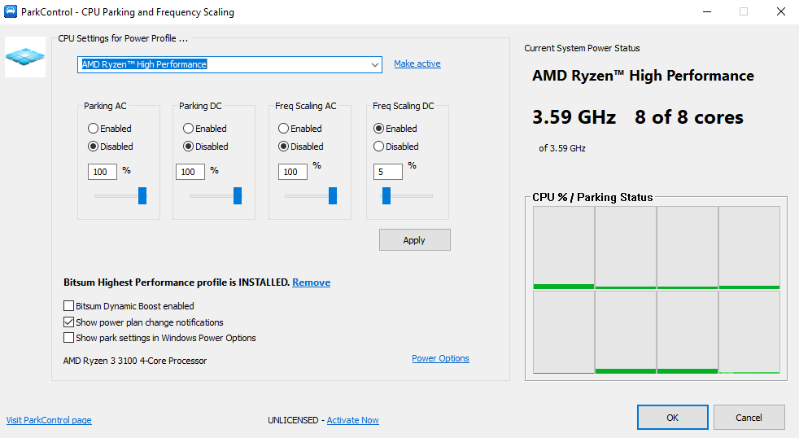Select Disabled under Parking DC

pyautogui.click(x=188, y=147)
